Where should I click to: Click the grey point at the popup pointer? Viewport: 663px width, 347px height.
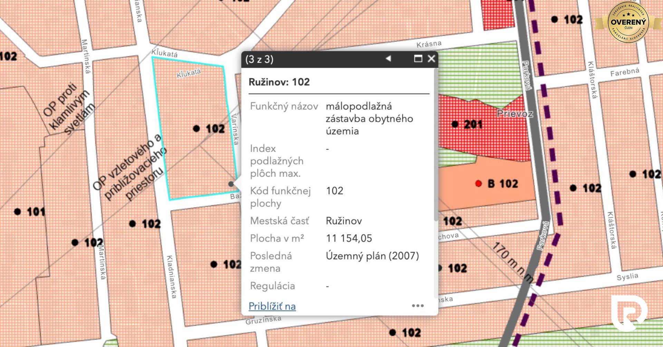231,184
